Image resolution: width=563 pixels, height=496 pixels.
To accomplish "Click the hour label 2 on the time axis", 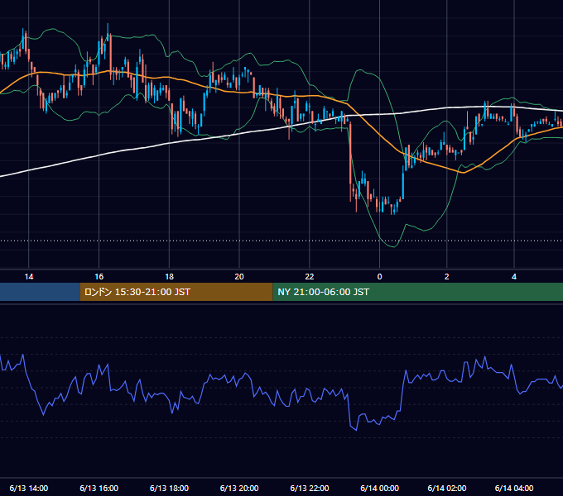I will [446, 277].
